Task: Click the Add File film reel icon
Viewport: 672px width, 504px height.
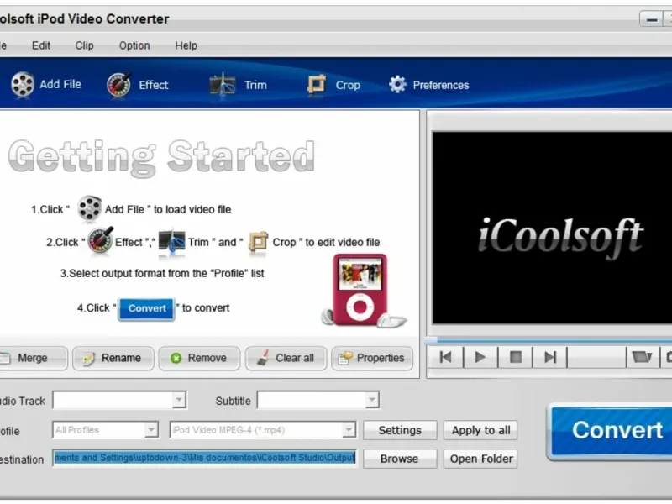Action: [23, 85]
